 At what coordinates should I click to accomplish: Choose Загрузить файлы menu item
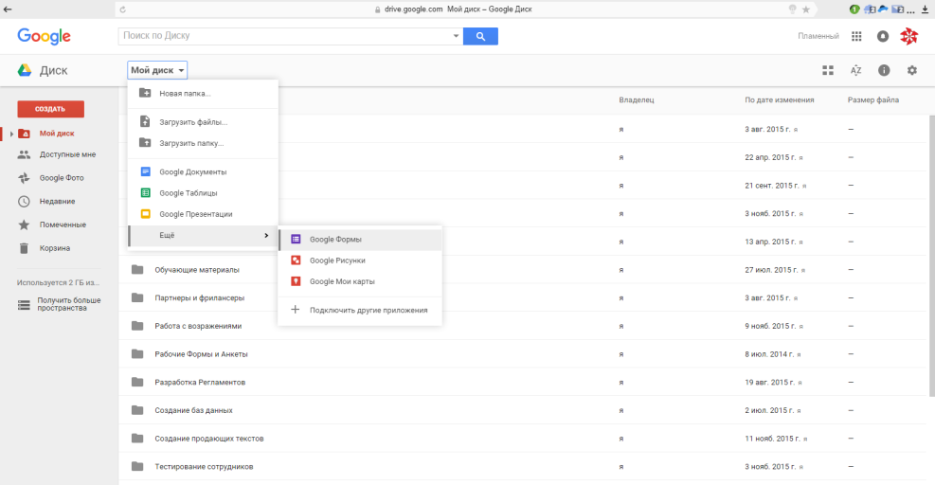click(x=203, y=122)
